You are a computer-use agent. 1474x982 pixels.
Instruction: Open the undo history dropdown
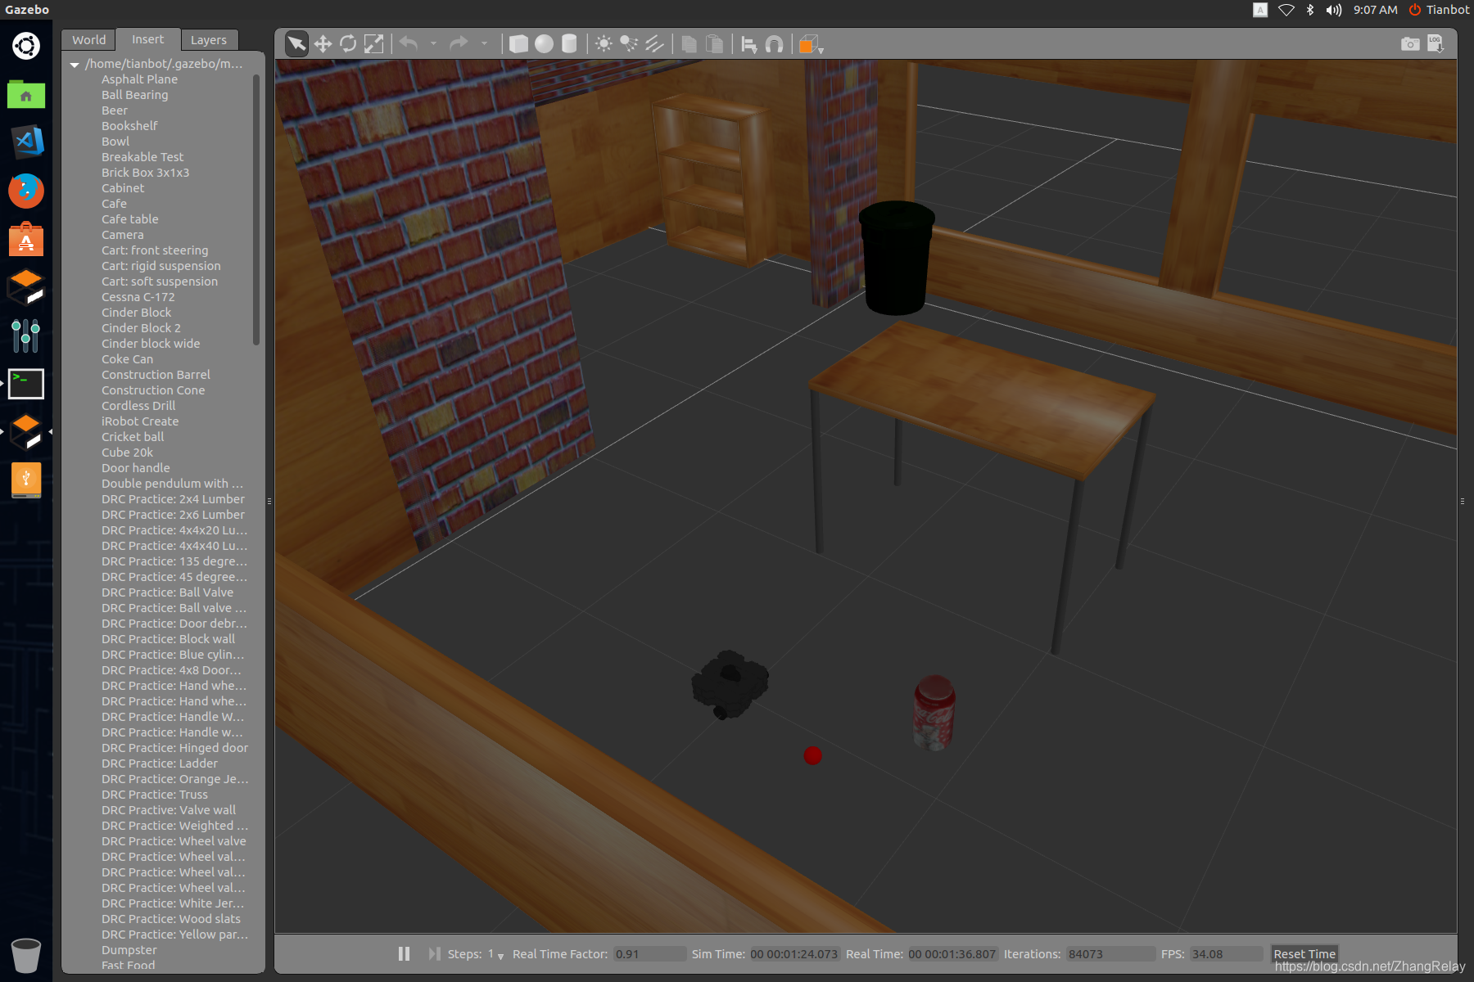433,43
